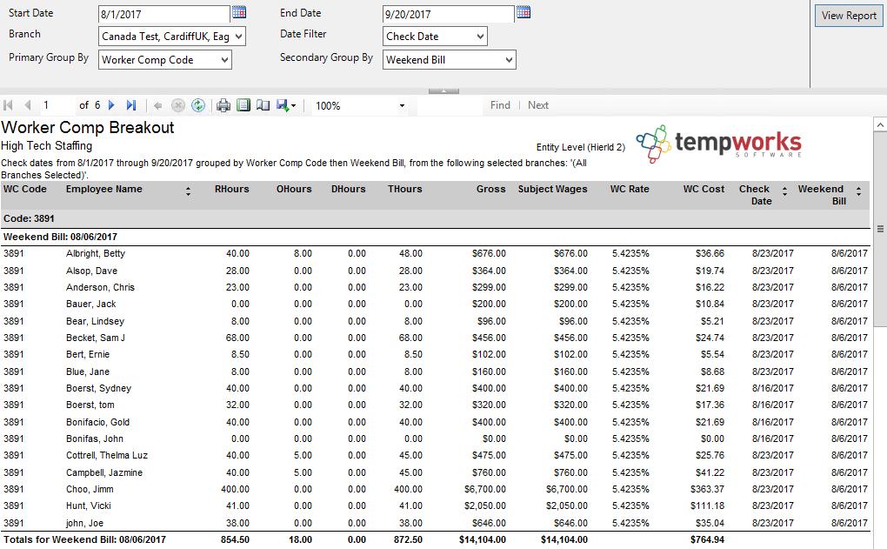Refresh the report
Image resolution: width=887 pixels, height=549 pixels.
coord(198,105)
